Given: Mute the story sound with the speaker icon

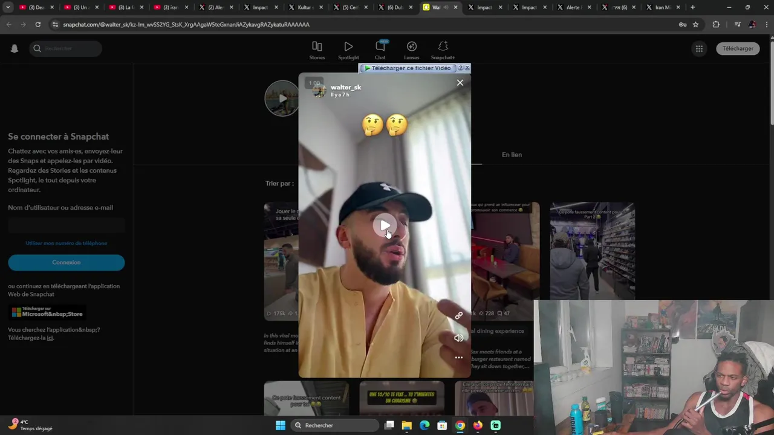Looking at the screenshot, I should point(459,338).
